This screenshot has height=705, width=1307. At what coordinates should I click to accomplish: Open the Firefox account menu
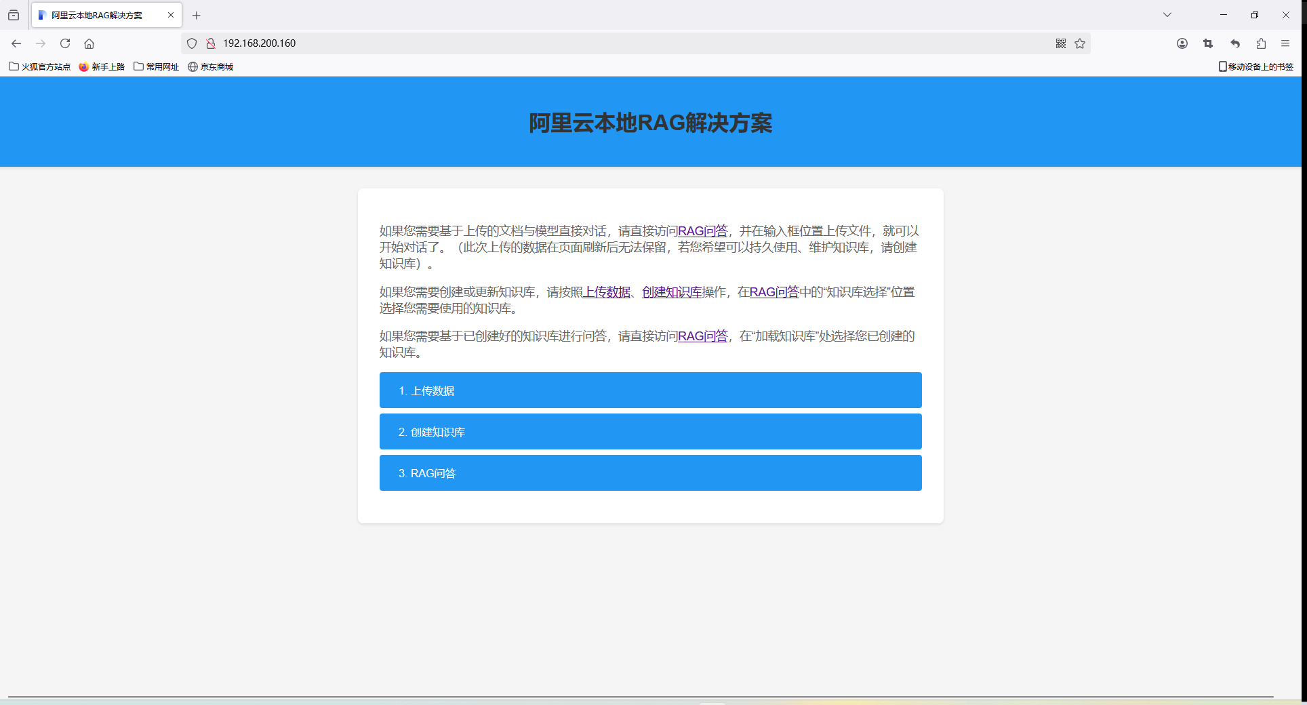1182,43
